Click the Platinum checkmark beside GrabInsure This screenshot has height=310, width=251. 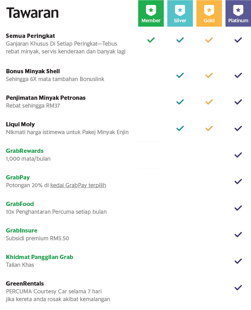[238, 235]
